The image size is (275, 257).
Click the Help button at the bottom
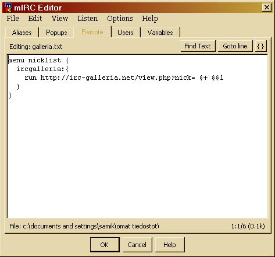click(x=170, y=245)
